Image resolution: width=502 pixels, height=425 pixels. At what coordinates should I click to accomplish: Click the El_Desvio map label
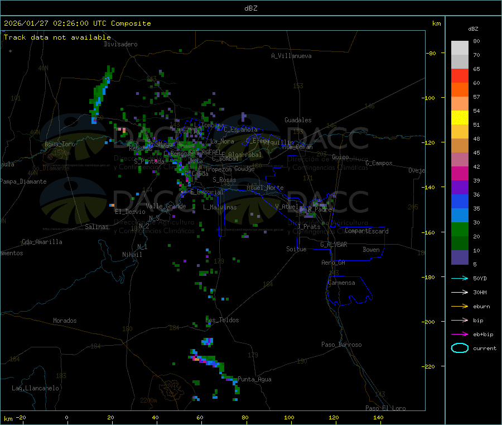click(x=130, y=212)
